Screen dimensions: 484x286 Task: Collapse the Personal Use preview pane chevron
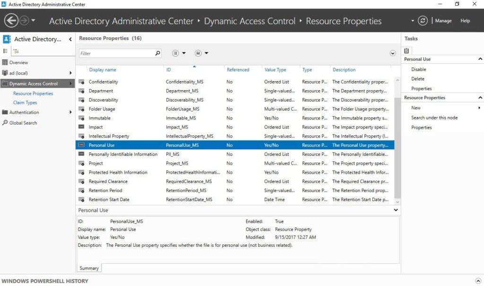(x=396, y=210)
